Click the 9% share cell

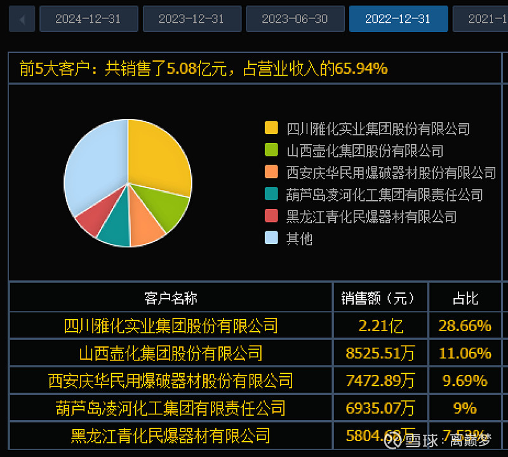[465, 408]
